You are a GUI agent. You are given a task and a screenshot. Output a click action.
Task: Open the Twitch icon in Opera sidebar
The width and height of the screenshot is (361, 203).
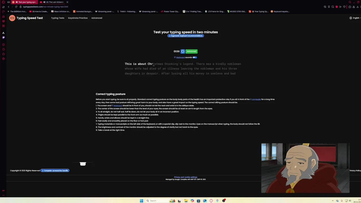click(x=3, y=37)
